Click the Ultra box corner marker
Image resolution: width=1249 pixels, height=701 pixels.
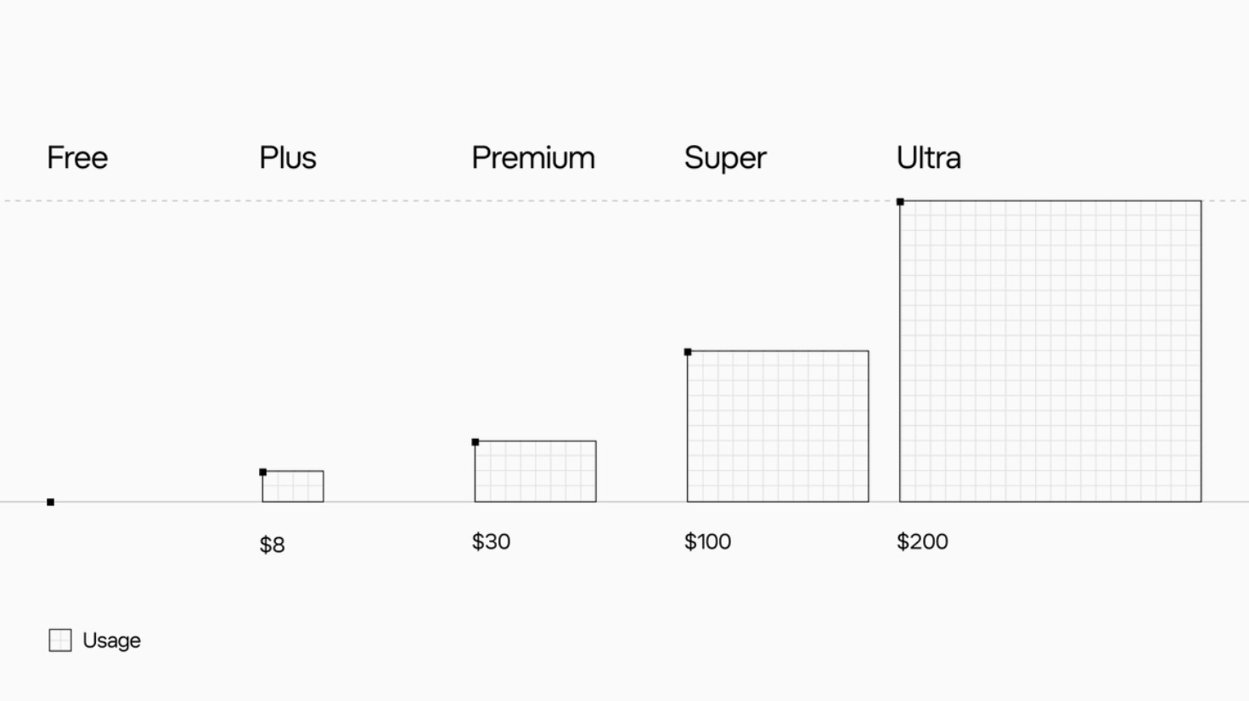tap(900, 202)
